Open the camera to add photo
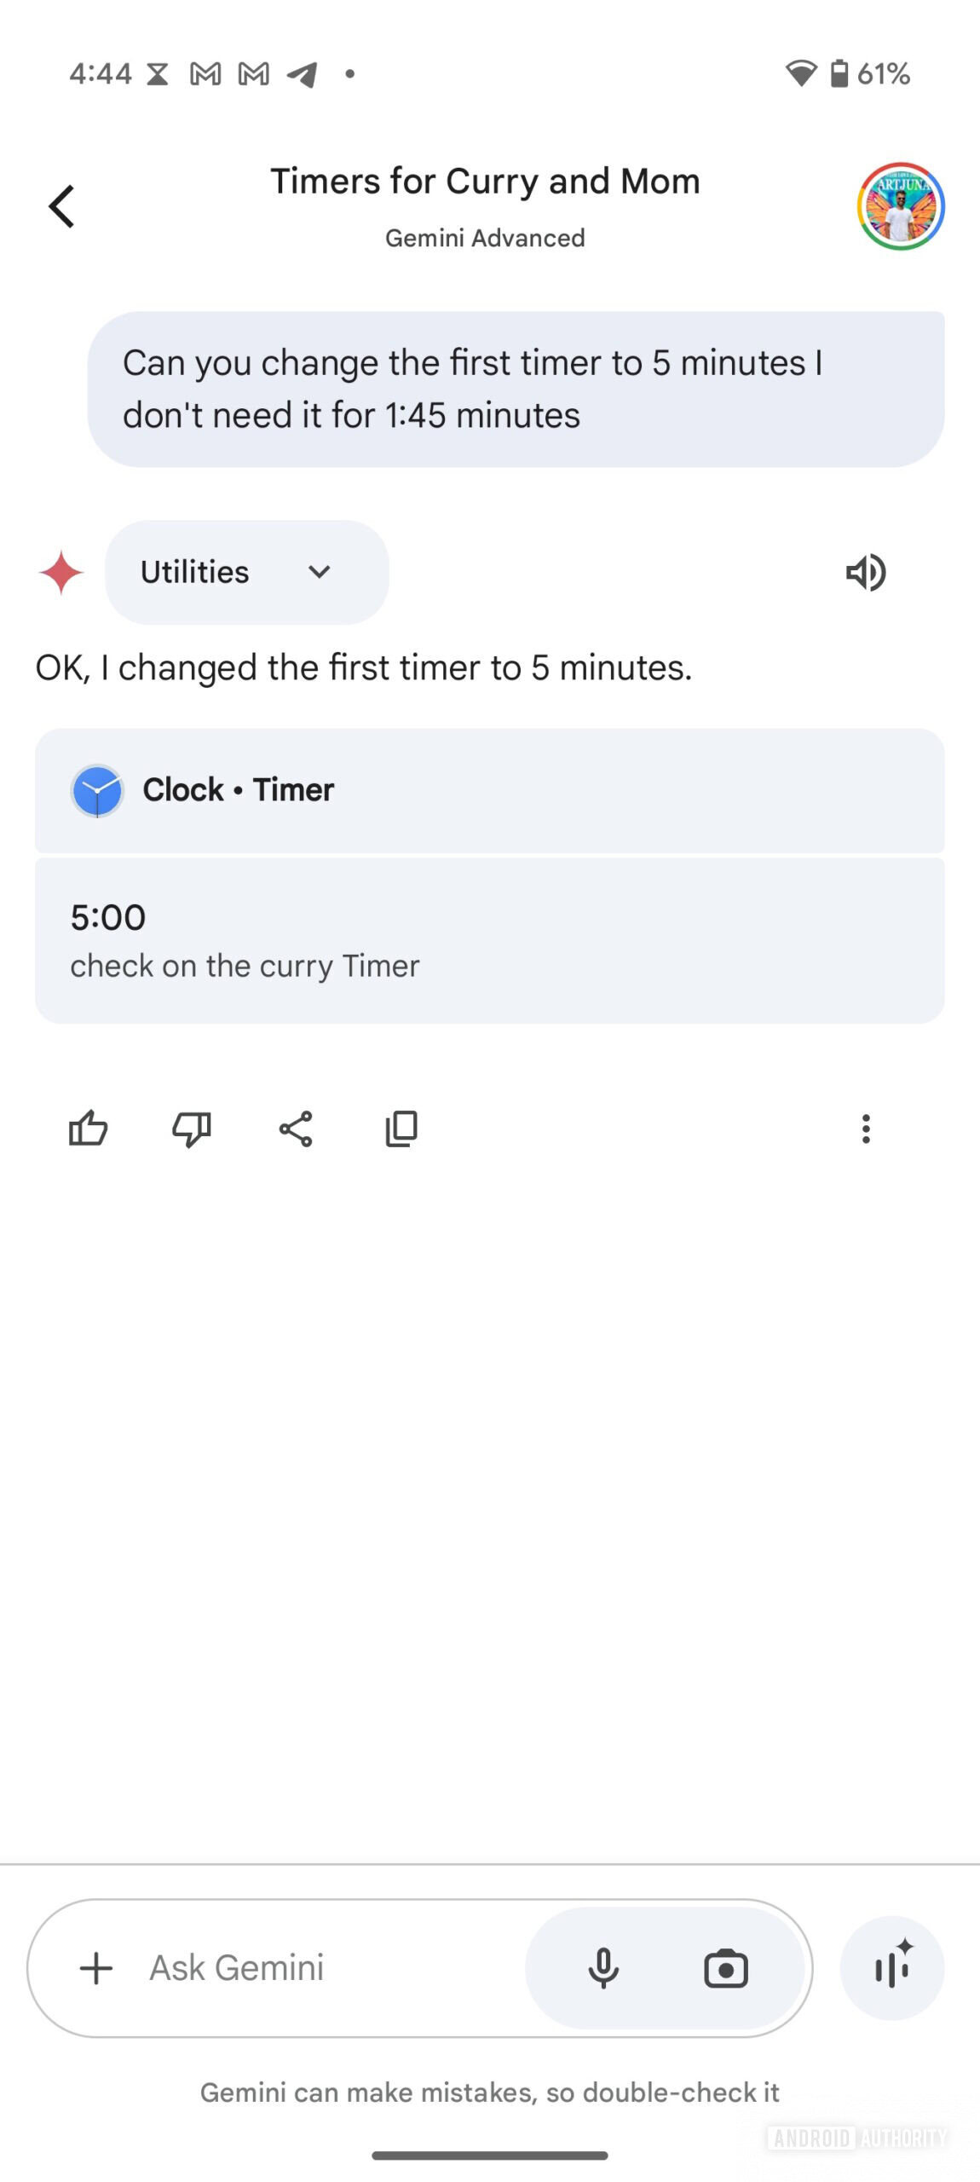This screenshot has height=2182, width=980. coord(726,1968)
